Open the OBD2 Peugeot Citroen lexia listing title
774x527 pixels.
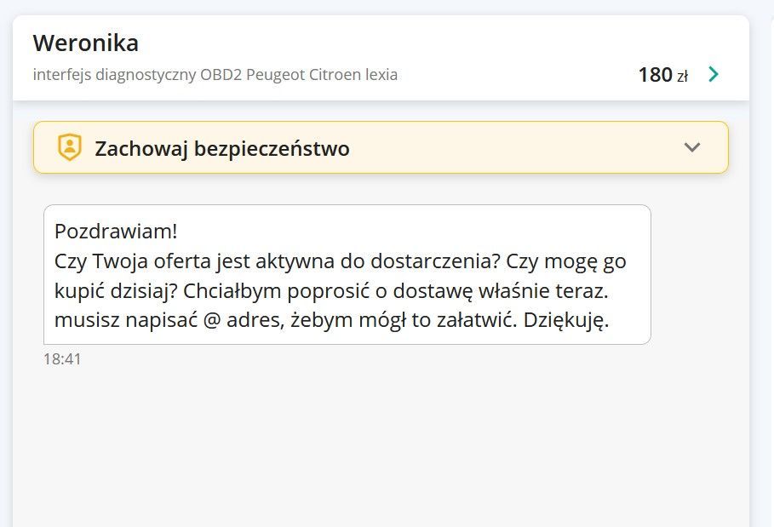[215, 75]
